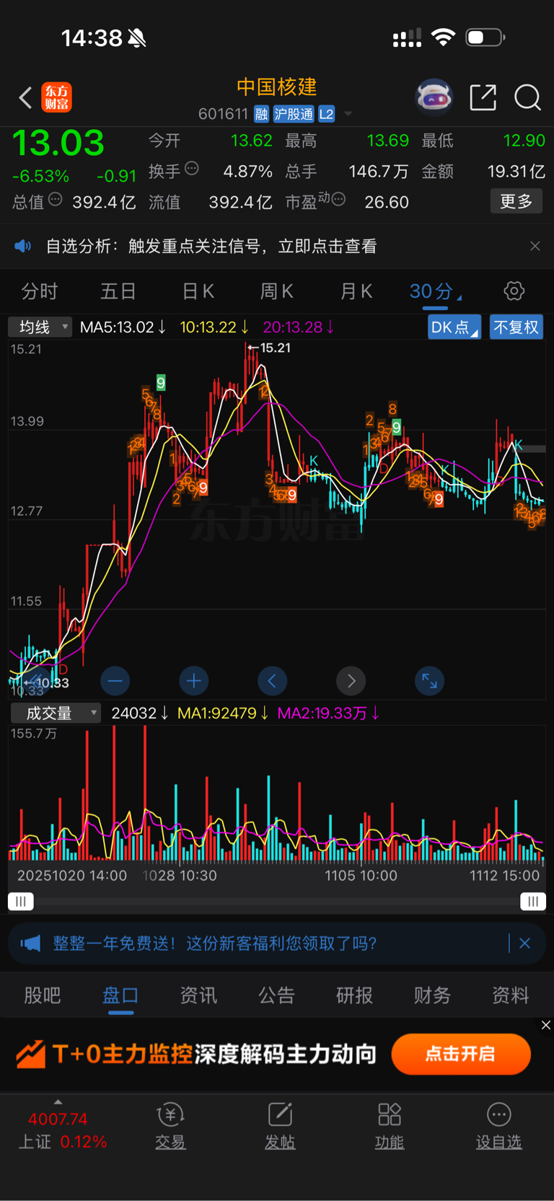This screenshot has height=1201, width=554.
Task: Tap the 更多 button
Action: pos(516,201)
